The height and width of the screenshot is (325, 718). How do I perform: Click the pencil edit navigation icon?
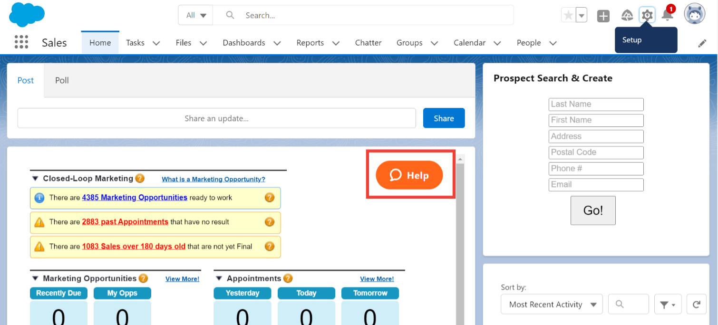tap(702, 43)
